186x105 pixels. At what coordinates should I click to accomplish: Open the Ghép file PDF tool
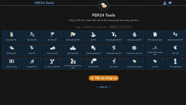click(11, 37)
